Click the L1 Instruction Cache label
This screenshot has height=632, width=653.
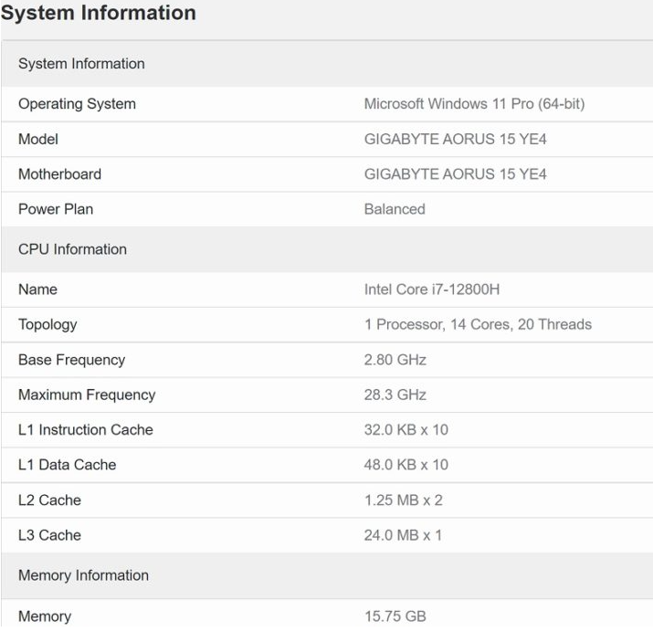click(x=85, y=429)
